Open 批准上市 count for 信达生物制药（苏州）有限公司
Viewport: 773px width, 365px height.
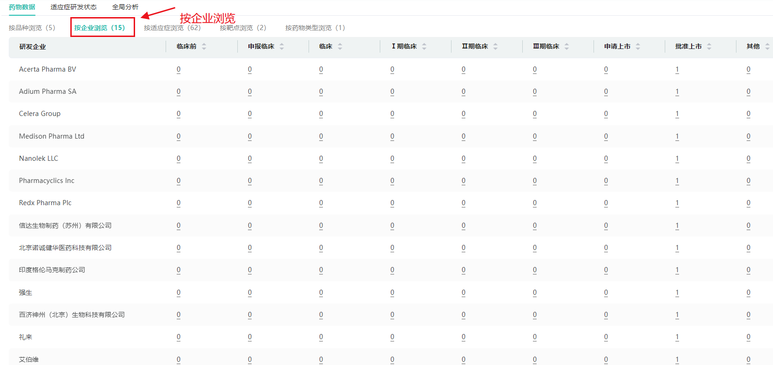[677, 226]
